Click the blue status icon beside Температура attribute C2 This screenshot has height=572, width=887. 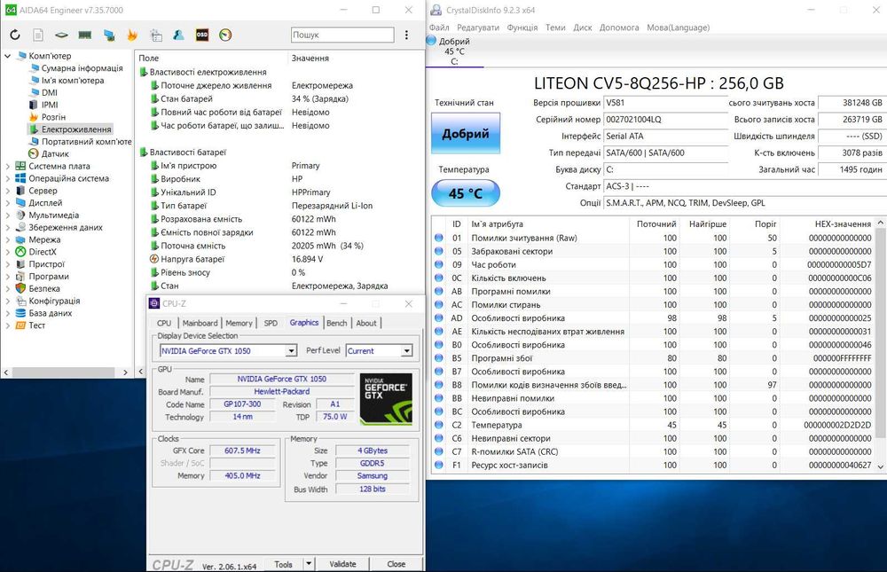(x=438, y=425)
